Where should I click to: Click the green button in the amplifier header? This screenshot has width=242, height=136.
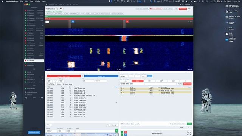189,124
